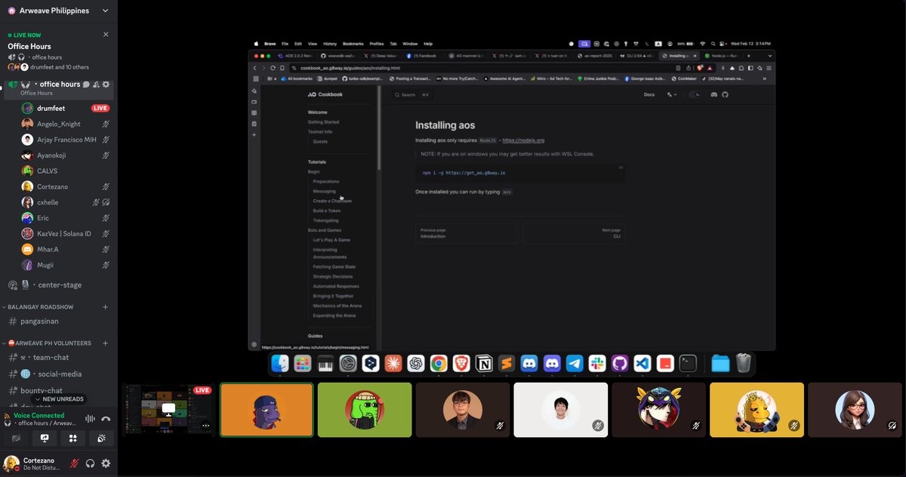Open the Bookmarks menu in streamed menu bar
Viewport: 906px width, 477px height.
pyautogui.click(x=353, y=44)
